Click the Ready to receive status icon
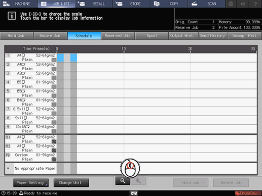This screenshot has height=196, width=262. pyautogui.click(x=21, y=193)
